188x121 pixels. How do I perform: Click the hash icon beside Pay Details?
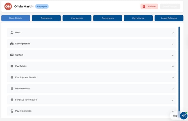click(12, 66)
